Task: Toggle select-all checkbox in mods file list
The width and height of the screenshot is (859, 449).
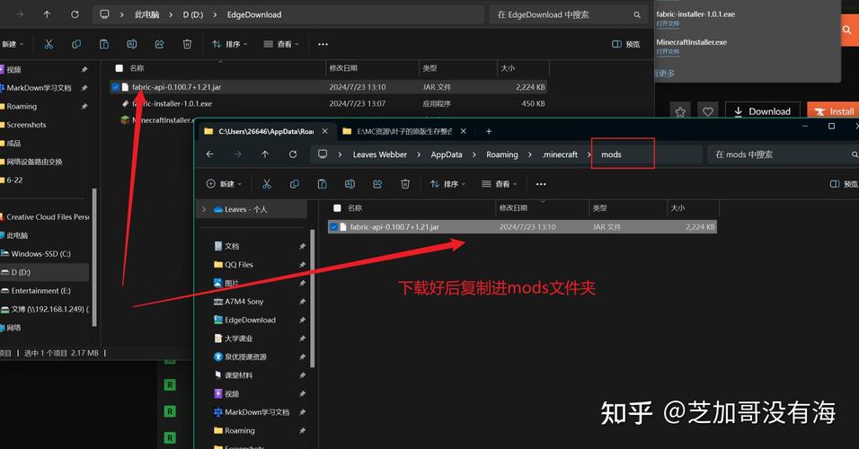Action: (x=337, y=208)
